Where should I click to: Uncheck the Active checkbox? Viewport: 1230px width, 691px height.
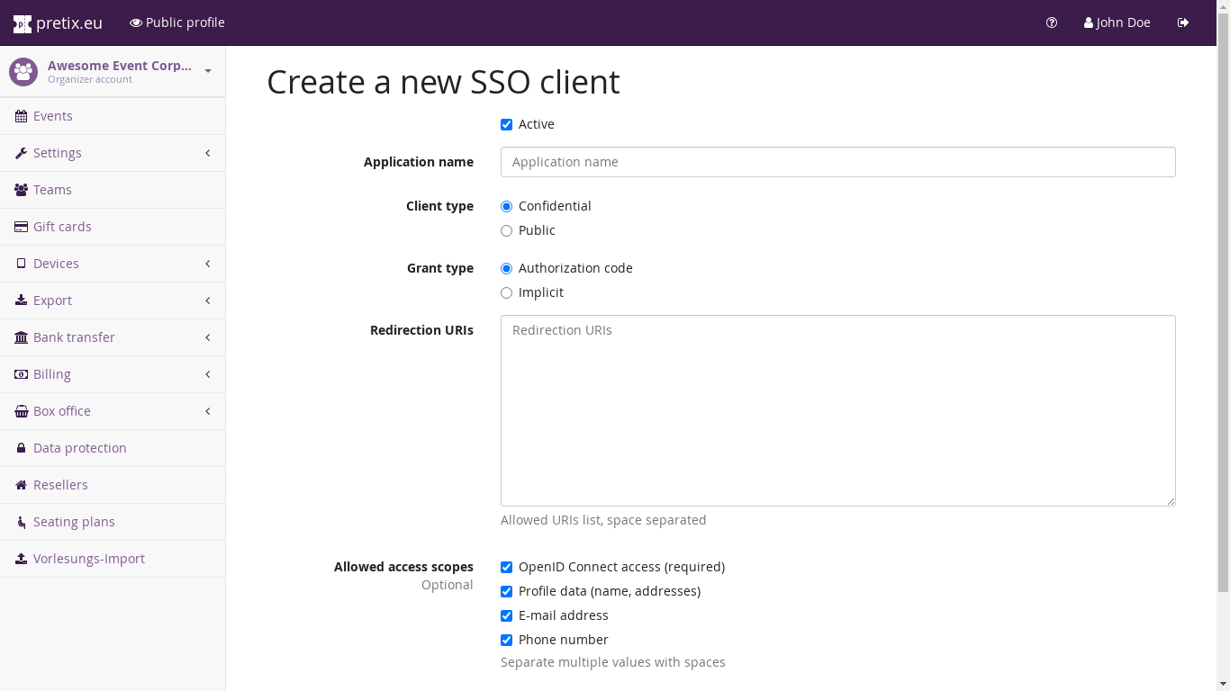506,125
